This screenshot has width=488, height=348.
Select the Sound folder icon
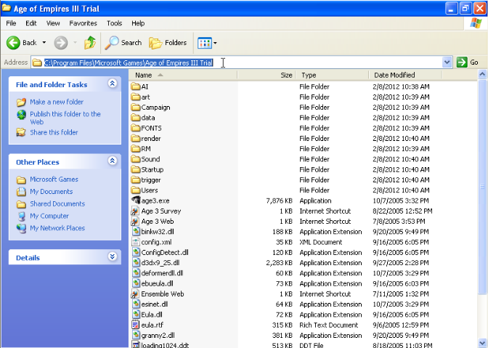[x=135, y=159]
